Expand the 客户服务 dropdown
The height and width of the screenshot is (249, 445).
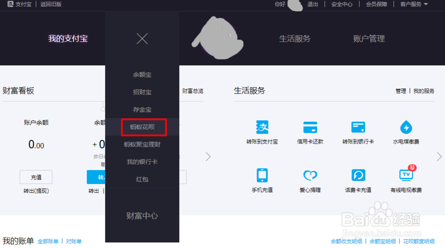point(414,4)
